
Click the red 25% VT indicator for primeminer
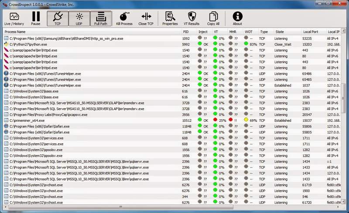tap(215, 120)
